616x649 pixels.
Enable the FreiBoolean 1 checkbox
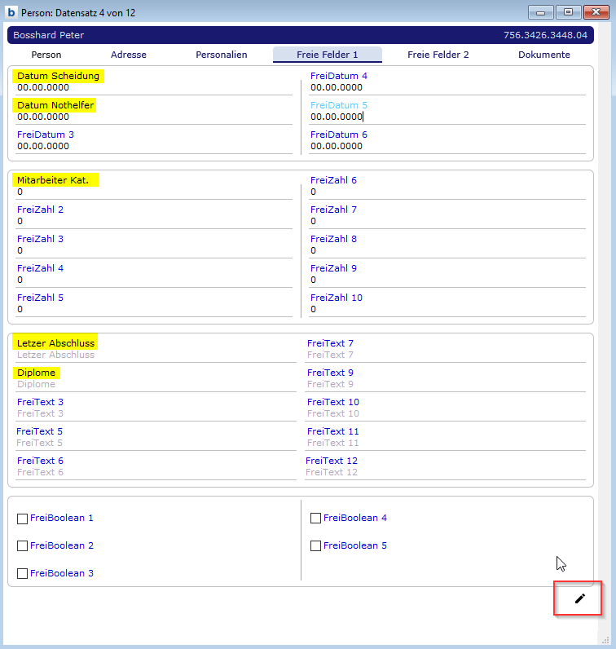coord(23,519)
